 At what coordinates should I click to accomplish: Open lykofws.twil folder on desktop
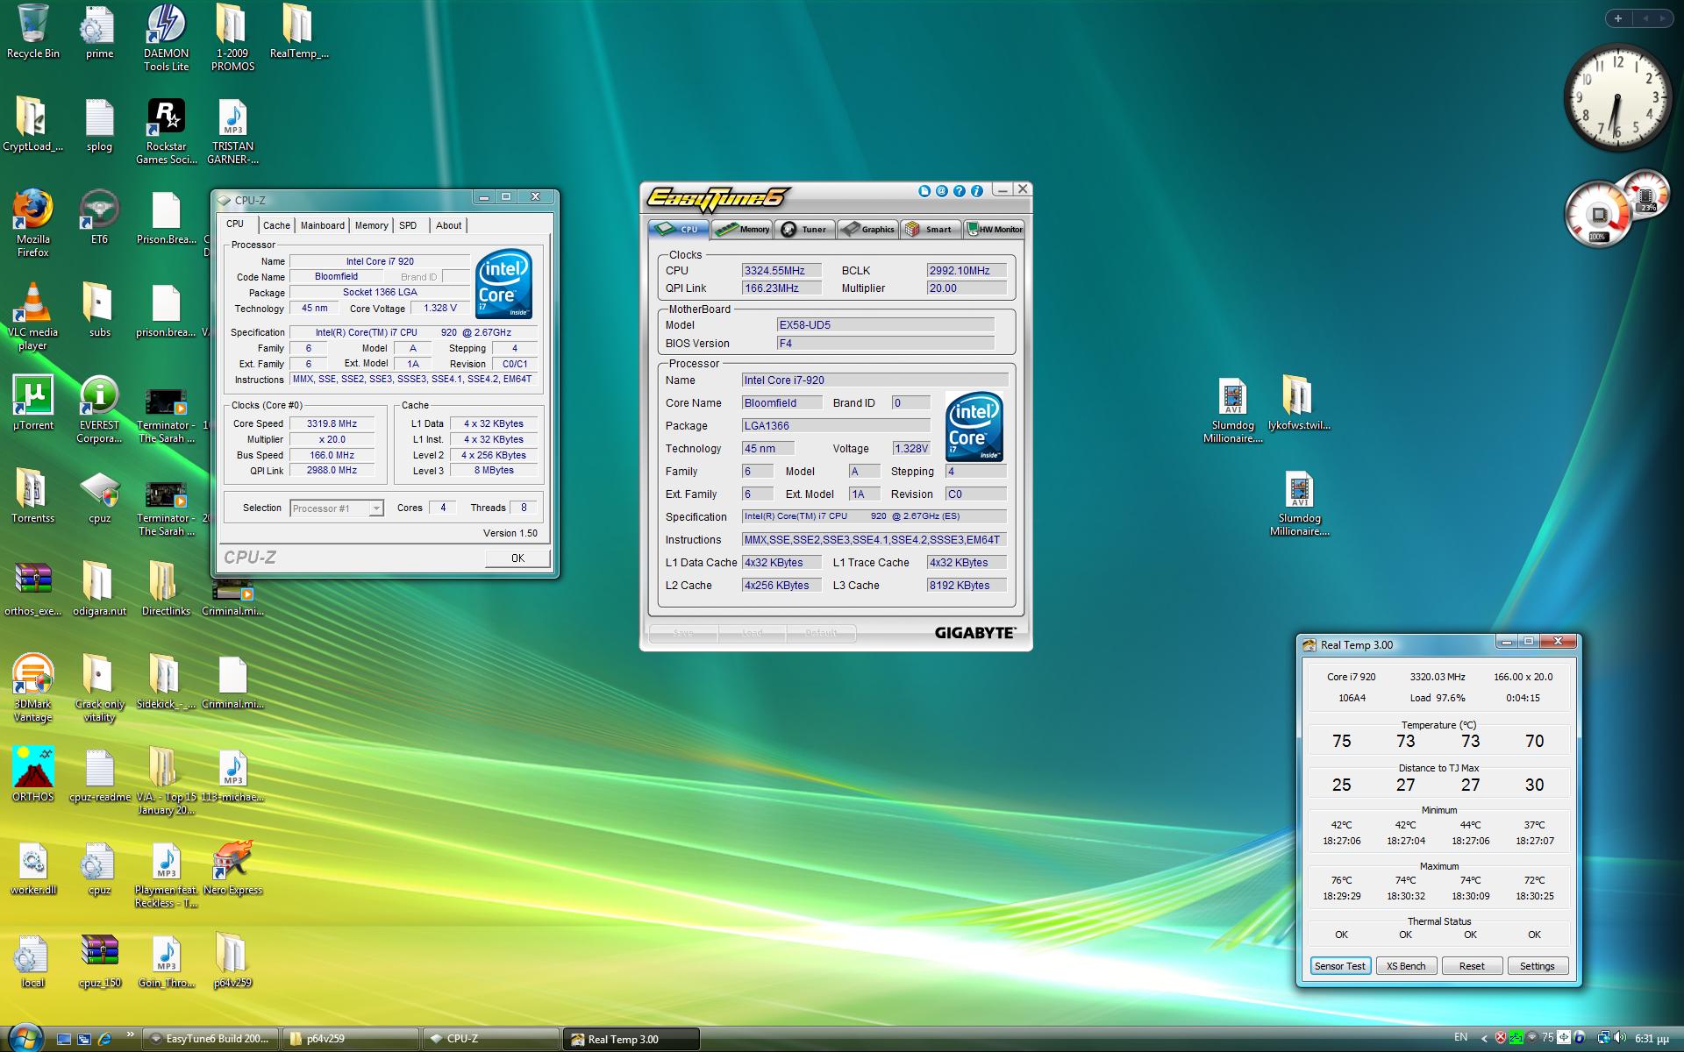click(x=1299, y=403)
